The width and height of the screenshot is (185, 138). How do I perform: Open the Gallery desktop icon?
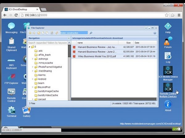coord(27,110)
